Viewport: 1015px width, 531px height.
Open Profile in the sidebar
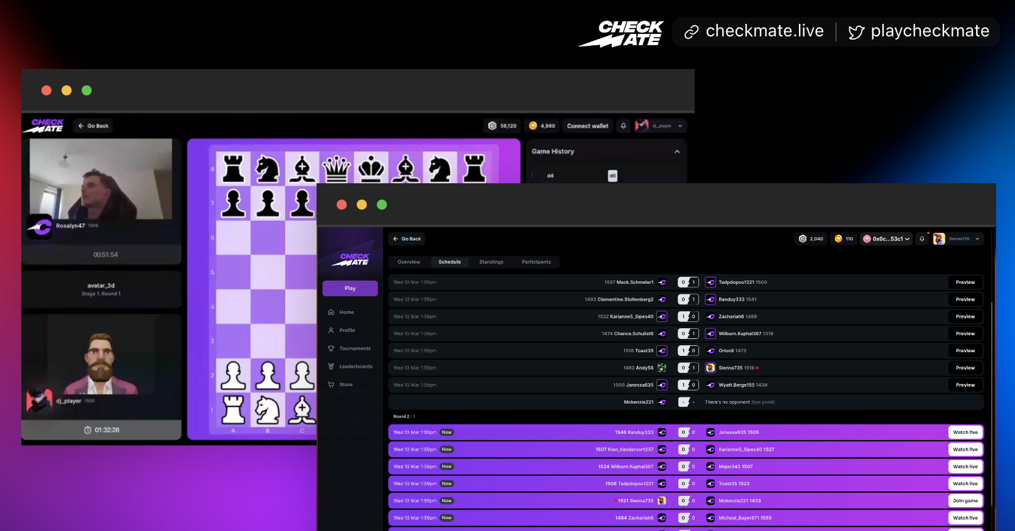pyautogui.click(x=342, y=330)
